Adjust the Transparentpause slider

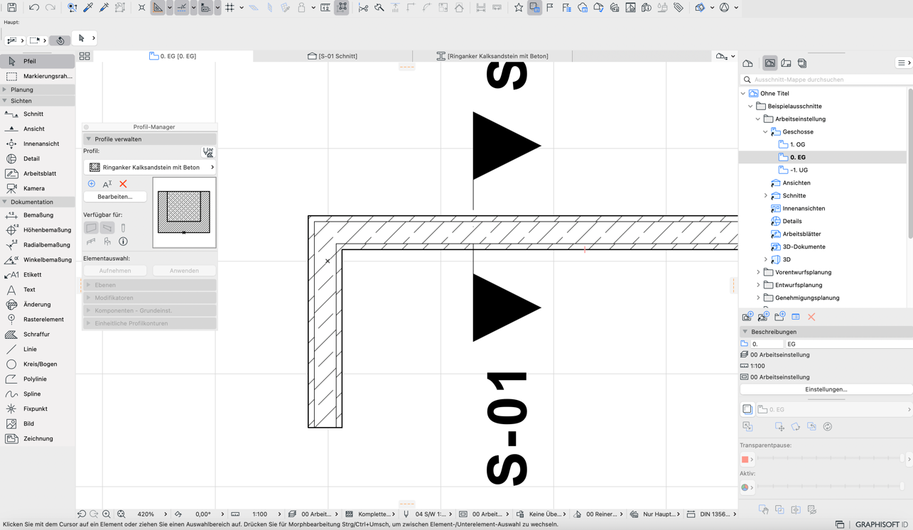click(x=831, y=459)
